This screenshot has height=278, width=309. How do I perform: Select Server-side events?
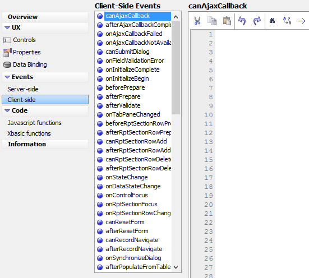[x=23, y=89]
